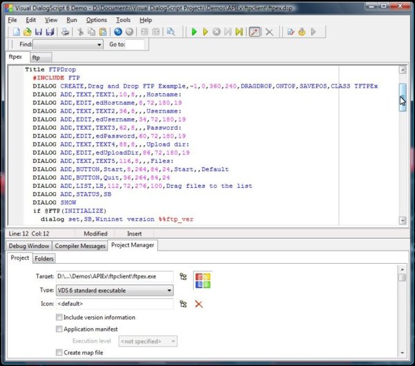Click the 'DIALOG ADD,STATUS,SB' code line
This screenshot has height=366, width=415.
[72, 194]
